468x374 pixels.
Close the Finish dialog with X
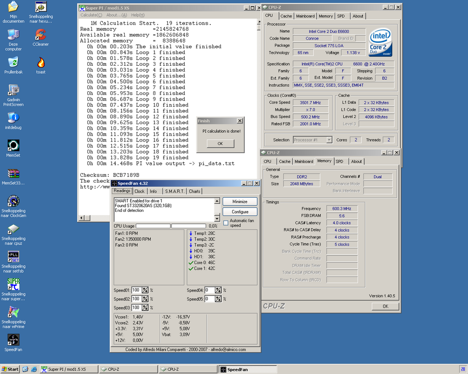pyautogui.click(x=239, y=121)
